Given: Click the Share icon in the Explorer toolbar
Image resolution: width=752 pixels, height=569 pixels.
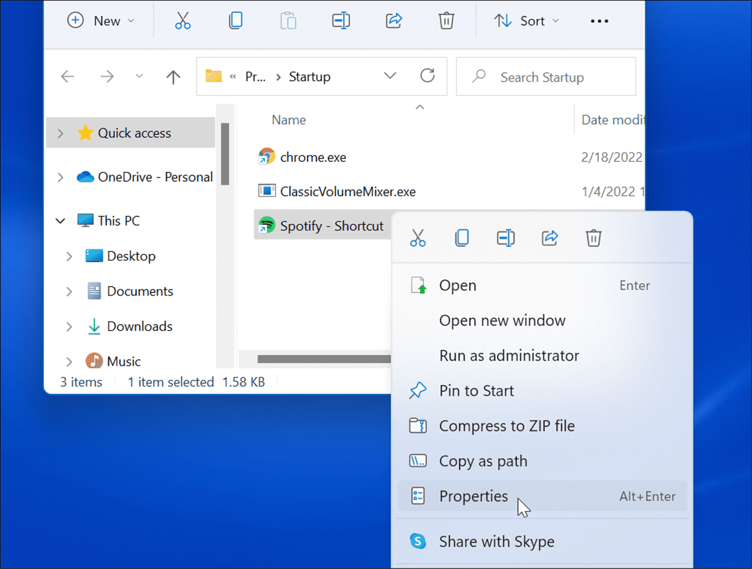Looking at the screenshot, I should (393, 21).
